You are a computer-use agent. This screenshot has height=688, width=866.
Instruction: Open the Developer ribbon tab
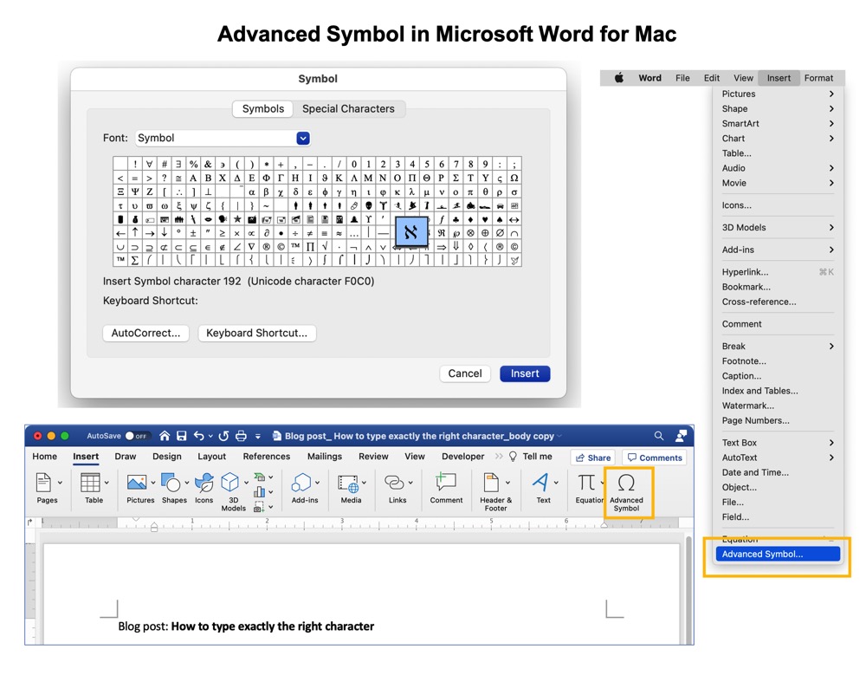click(462, 457)
